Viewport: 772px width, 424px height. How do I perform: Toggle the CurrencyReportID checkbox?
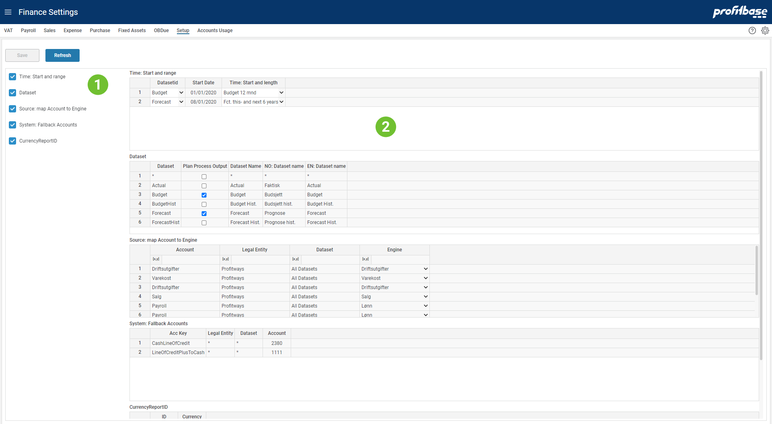pos(12,141)
